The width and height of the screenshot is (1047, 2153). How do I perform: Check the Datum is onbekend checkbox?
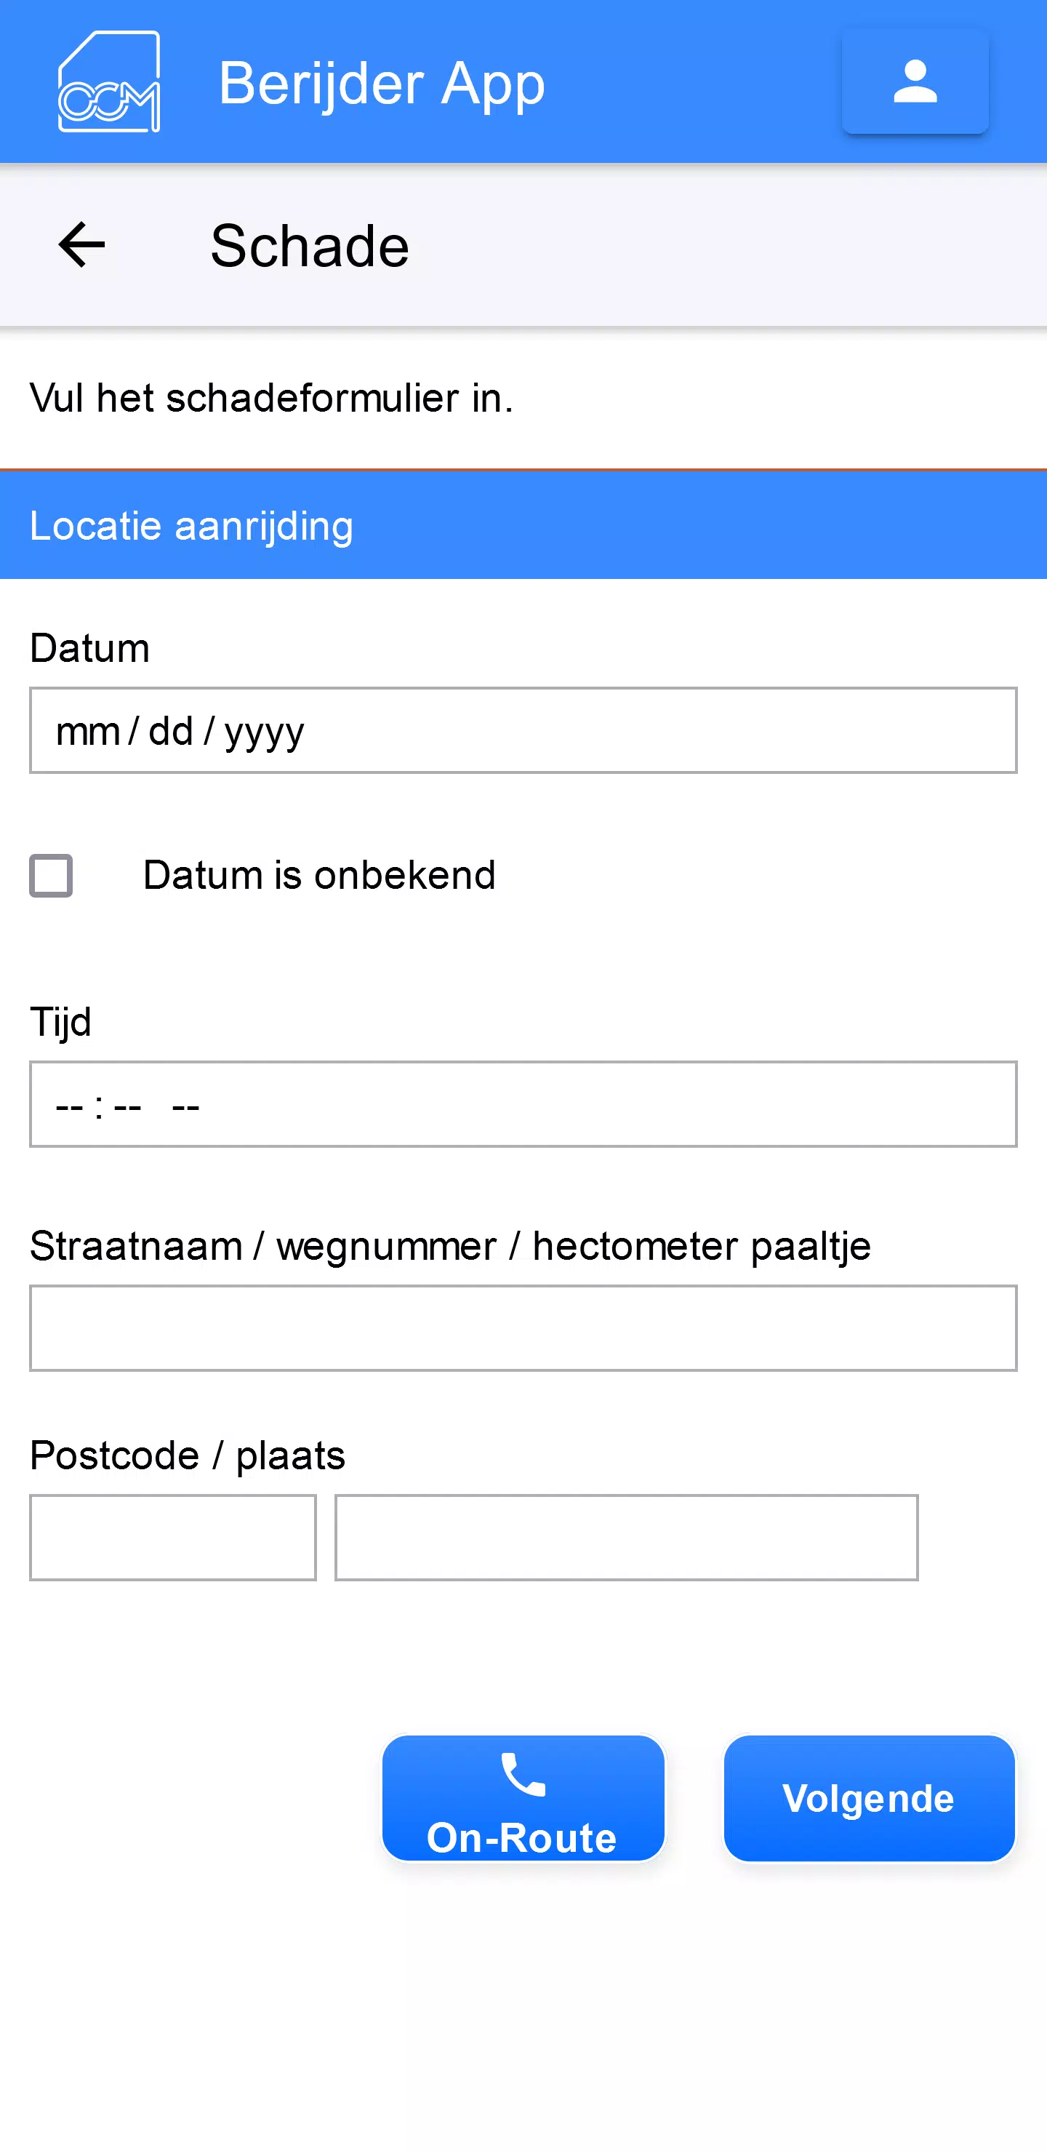(51, 874)
